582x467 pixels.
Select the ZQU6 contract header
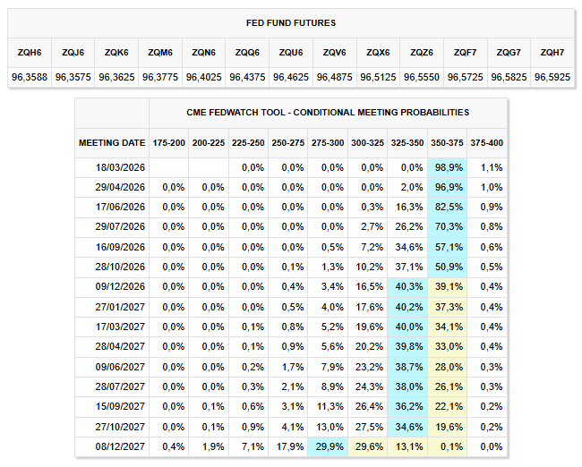pos(291,53)
